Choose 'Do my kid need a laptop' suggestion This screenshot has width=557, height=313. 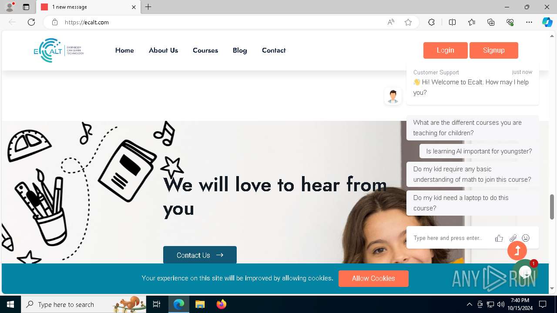click(x=473, y=203)
